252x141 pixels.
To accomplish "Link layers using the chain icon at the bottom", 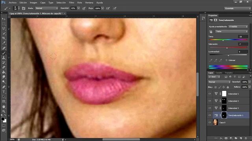I will click(x=216, y=138).
